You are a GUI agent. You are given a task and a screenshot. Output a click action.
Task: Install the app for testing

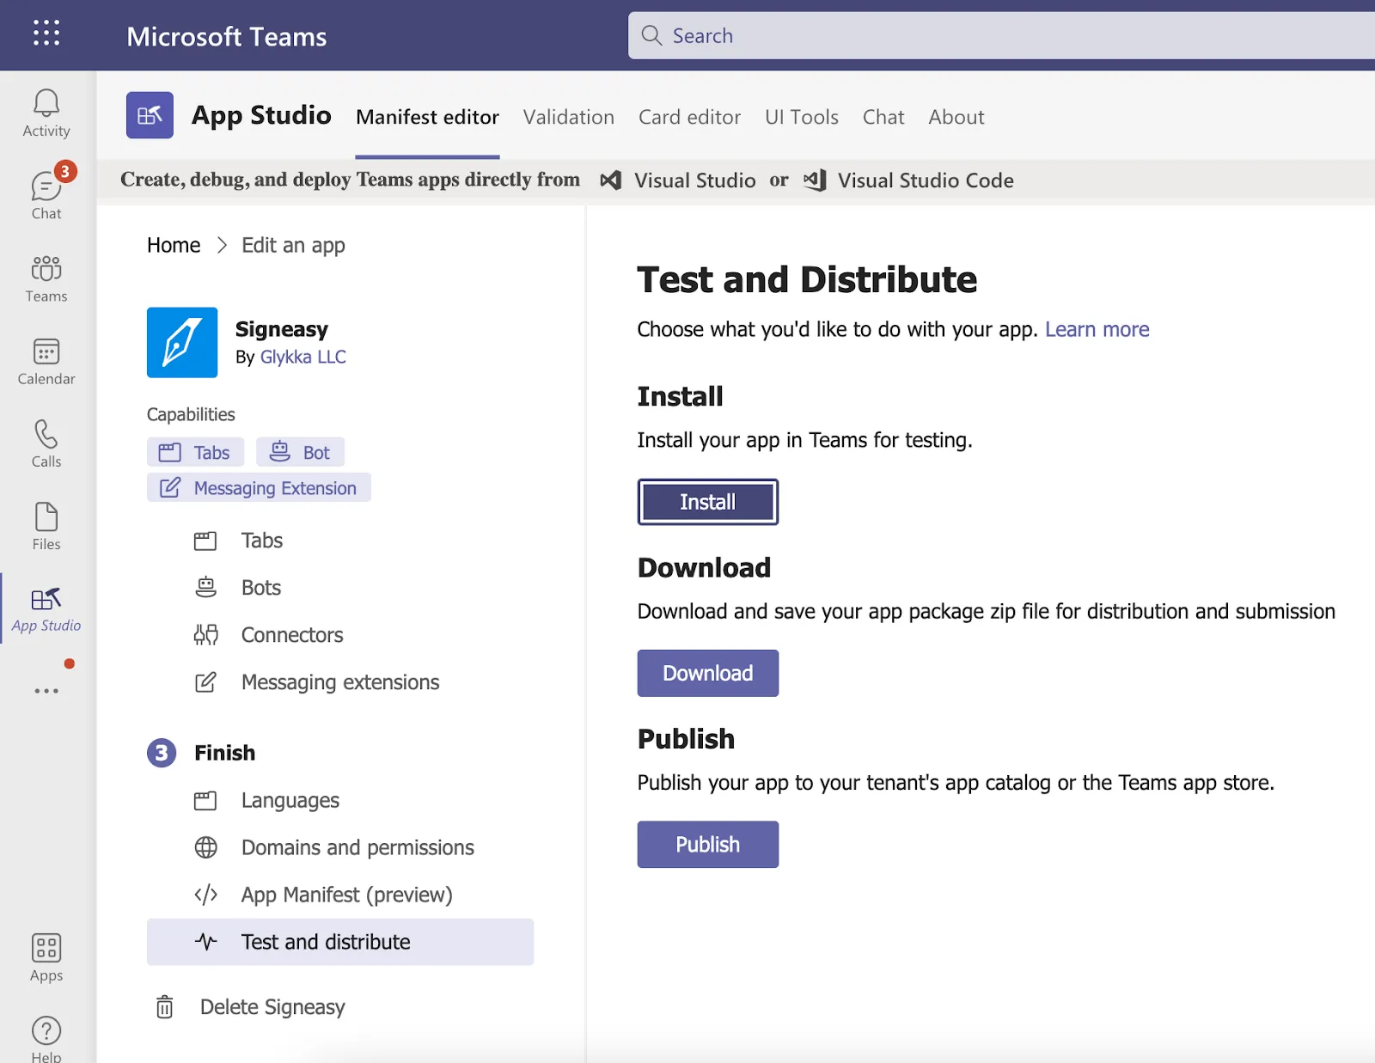[x=708, y=502]
